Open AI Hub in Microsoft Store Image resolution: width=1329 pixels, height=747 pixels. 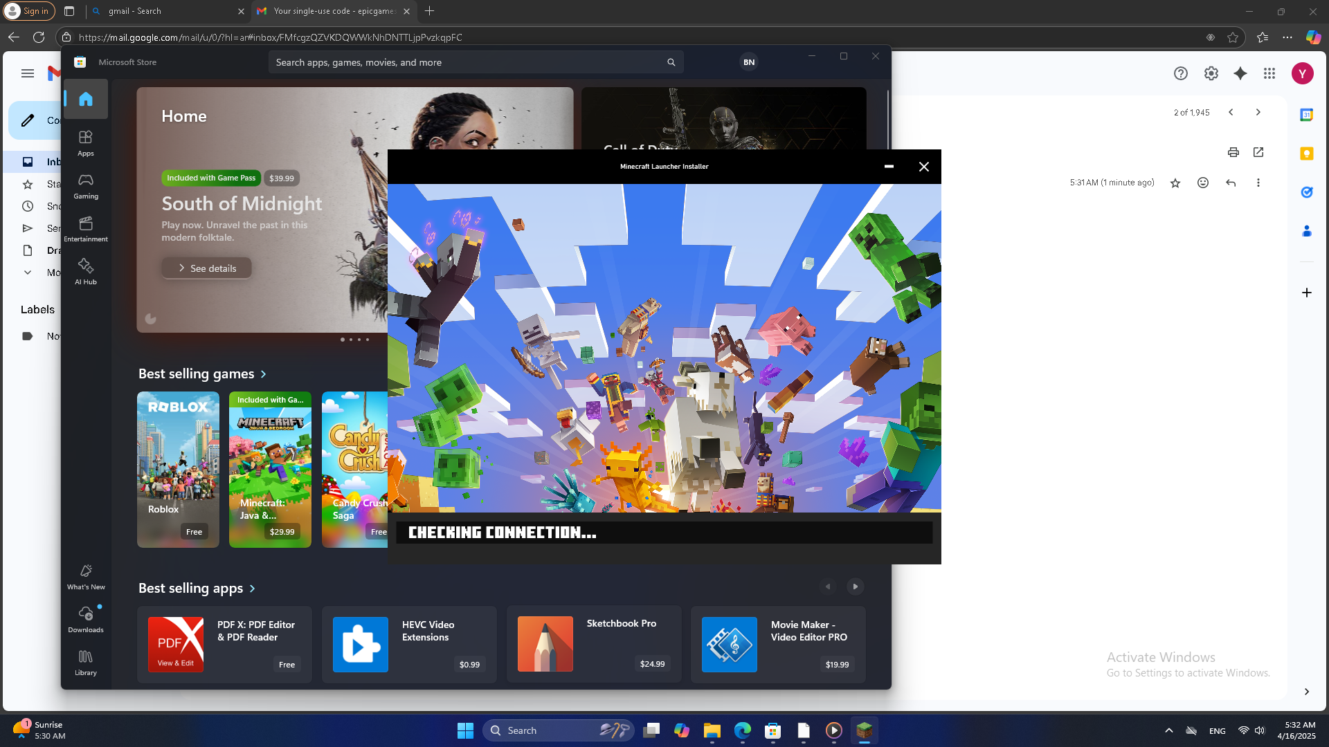(x=86, y=272)
